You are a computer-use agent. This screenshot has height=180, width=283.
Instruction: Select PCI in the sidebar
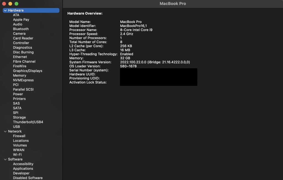(16, 85)
